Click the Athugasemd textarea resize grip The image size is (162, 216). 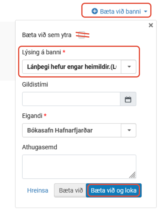pos(132,175)
